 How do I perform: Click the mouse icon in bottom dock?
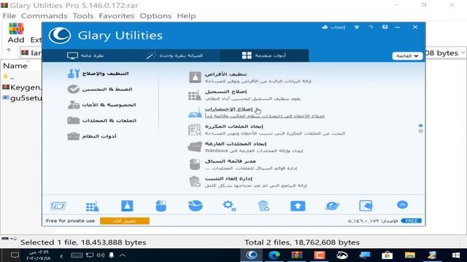[161, 206]
